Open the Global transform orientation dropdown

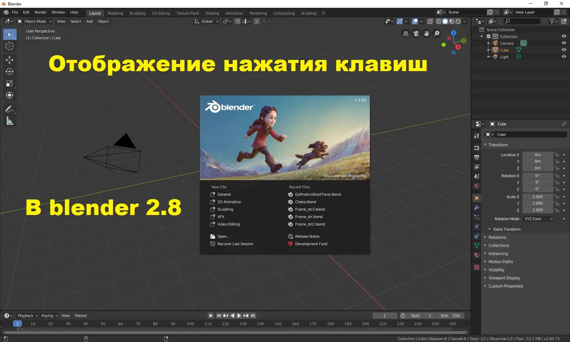pos(206,21)
